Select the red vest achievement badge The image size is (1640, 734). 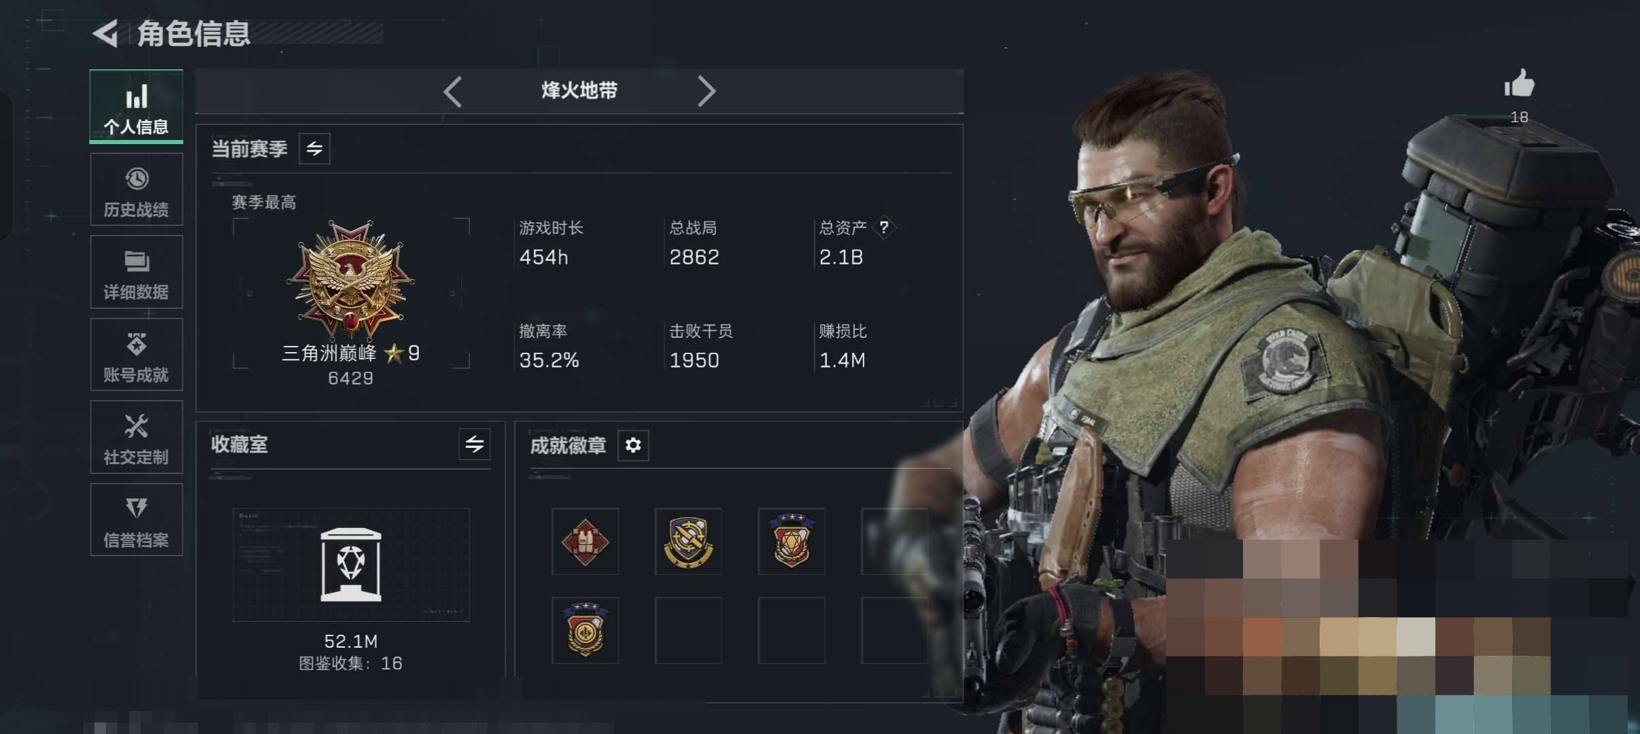point(585,542)
